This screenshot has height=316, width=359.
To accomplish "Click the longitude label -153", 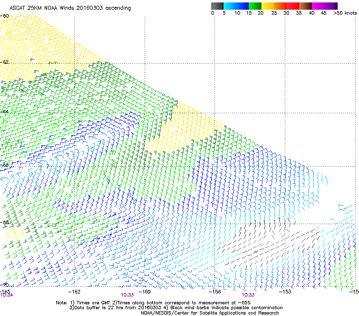I will pos(285,291).
